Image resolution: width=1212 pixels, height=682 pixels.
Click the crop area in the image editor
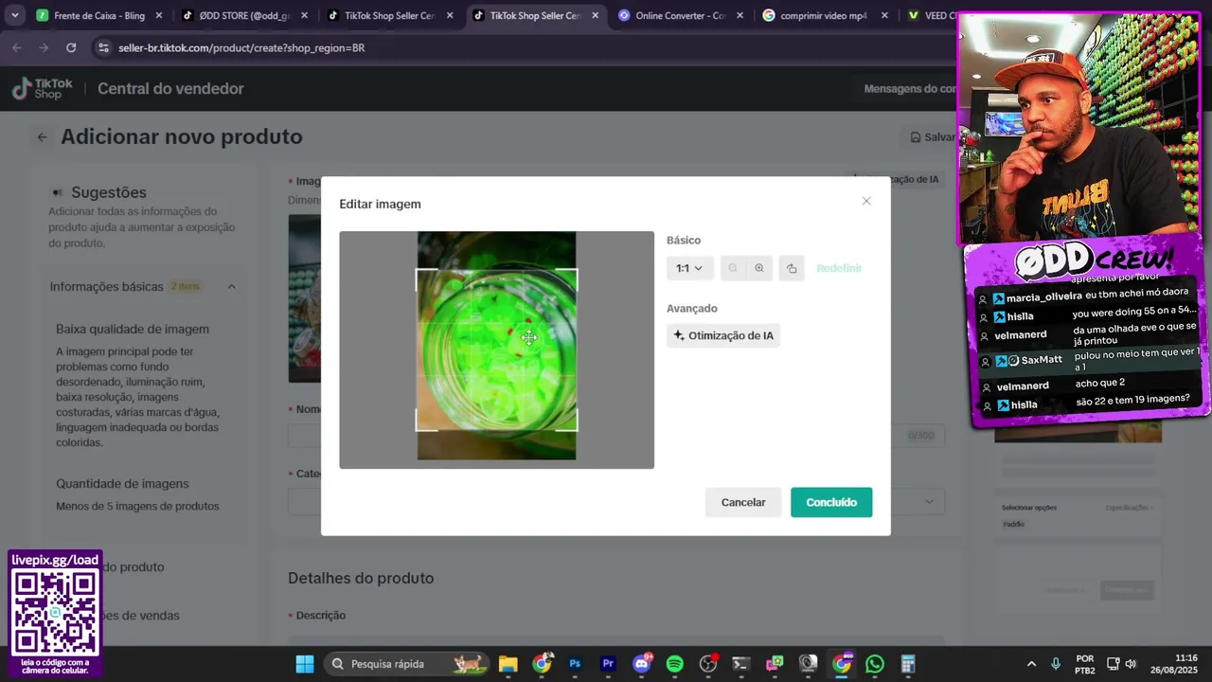click(x=497, y=350)
